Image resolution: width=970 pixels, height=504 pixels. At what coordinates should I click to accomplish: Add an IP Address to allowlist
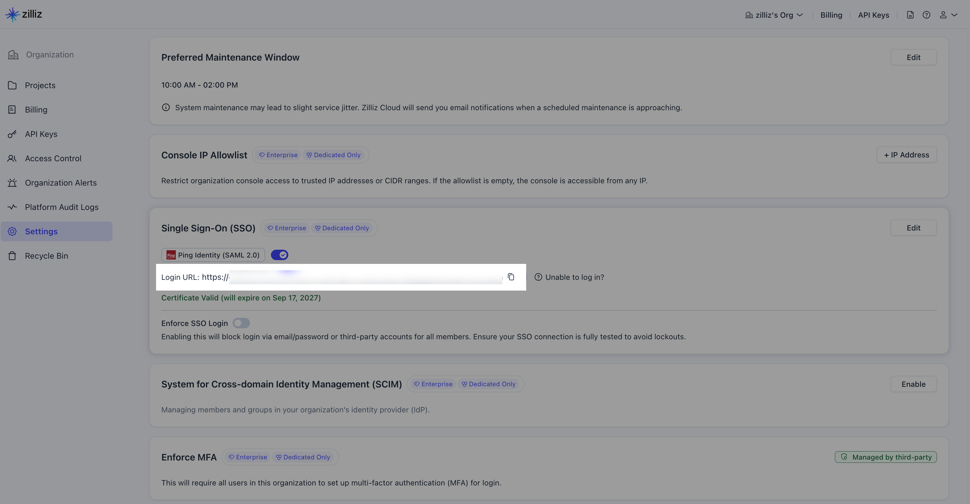click(x=906, y=155)
